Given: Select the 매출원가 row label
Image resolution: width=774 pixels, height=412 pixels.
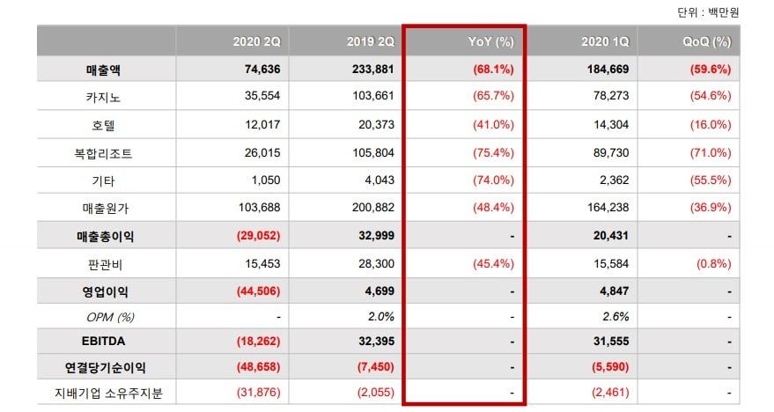Looking at the screenshot, I should tap(106, 209).
